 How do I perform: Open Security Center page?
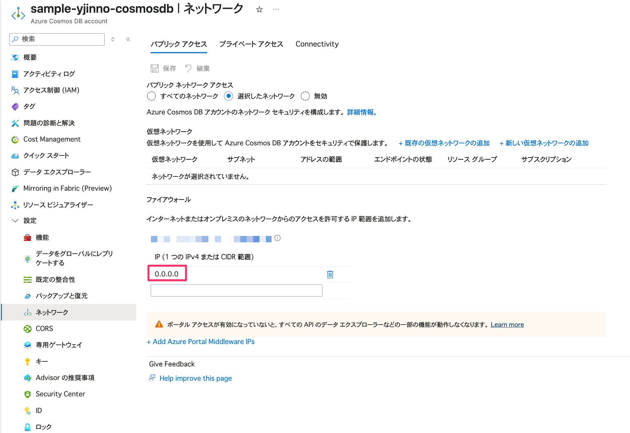(60, 394)
